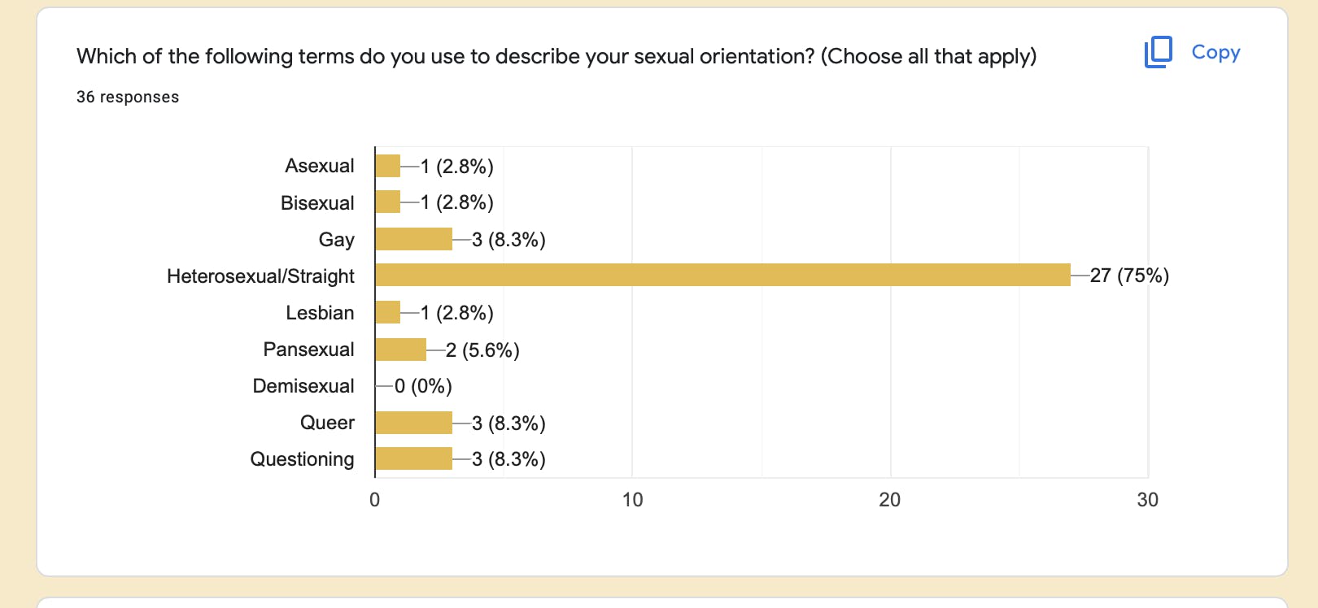The image size is (1318, 608).
Task: Click the Copy chart clipboard icon
Action: point(1158,52)
